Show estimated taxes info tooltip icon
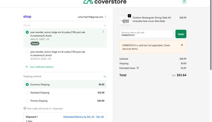The width and height of the screenshot is (212, 122). [138, 68]
